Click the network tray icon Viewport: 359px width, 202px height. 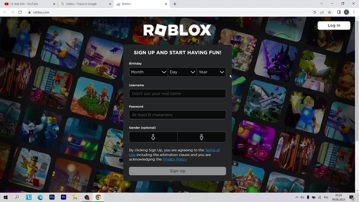[320, 197]
